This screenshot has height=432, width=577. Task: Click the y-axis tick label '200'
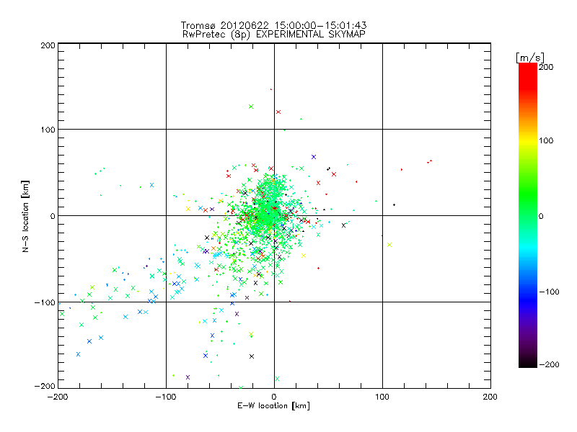coord(48,45)
